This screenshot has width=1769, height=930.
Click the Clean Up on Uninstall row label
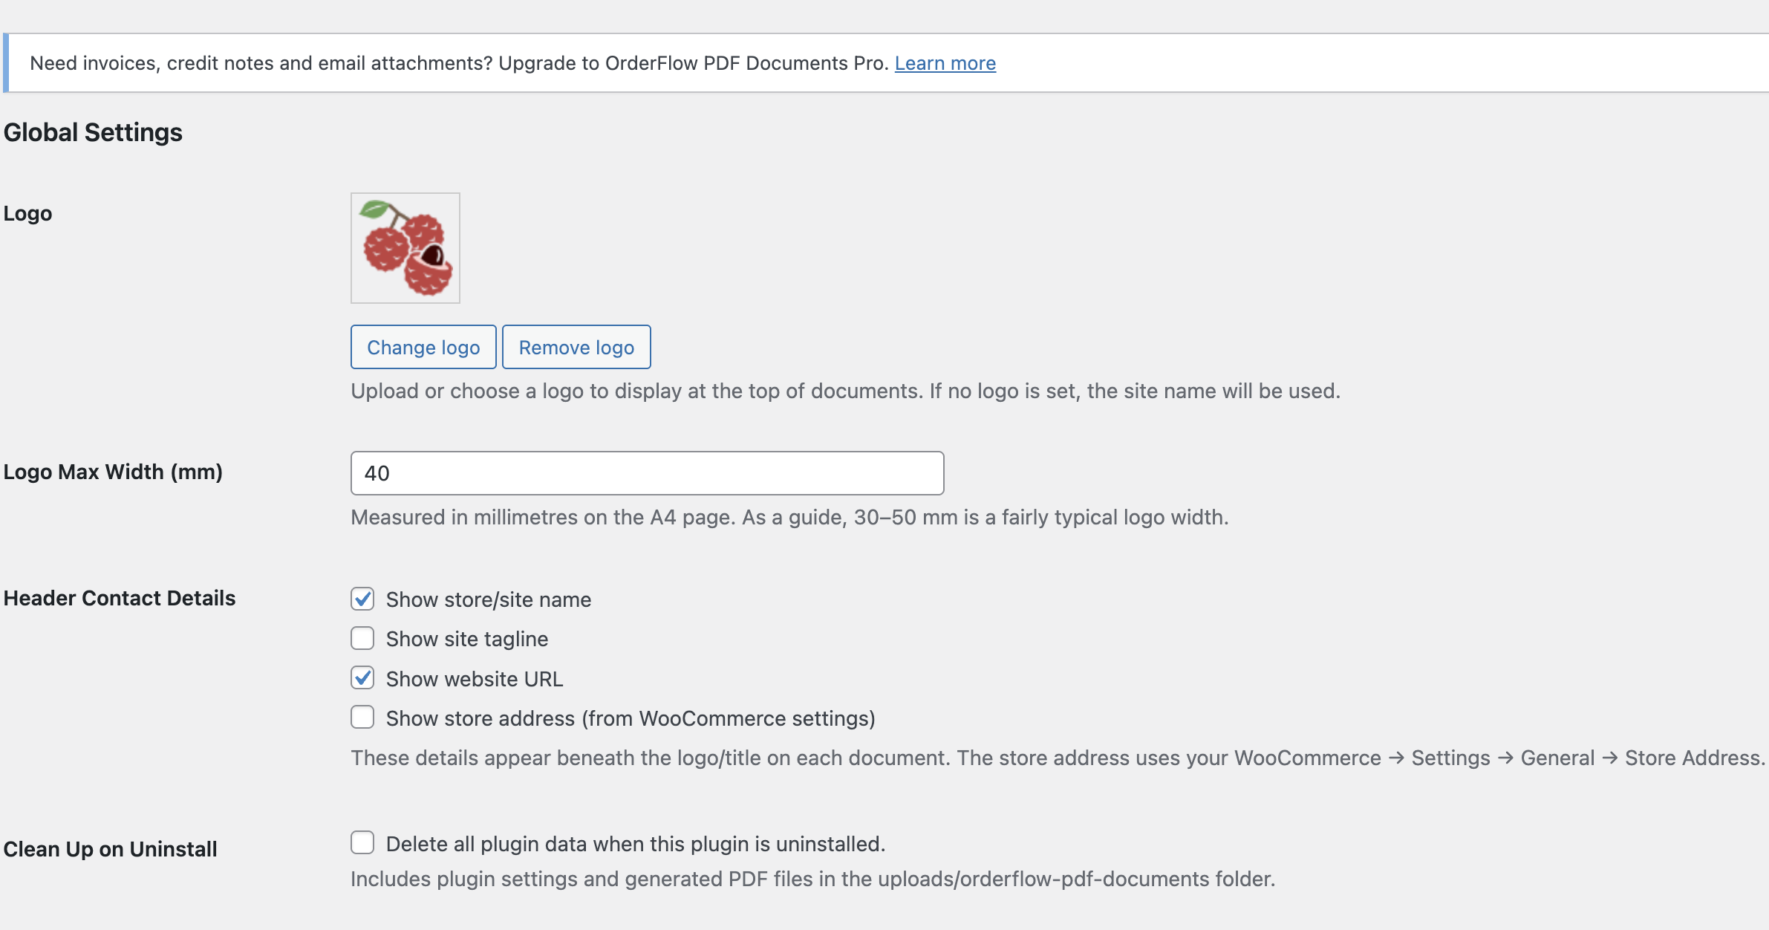110,849
